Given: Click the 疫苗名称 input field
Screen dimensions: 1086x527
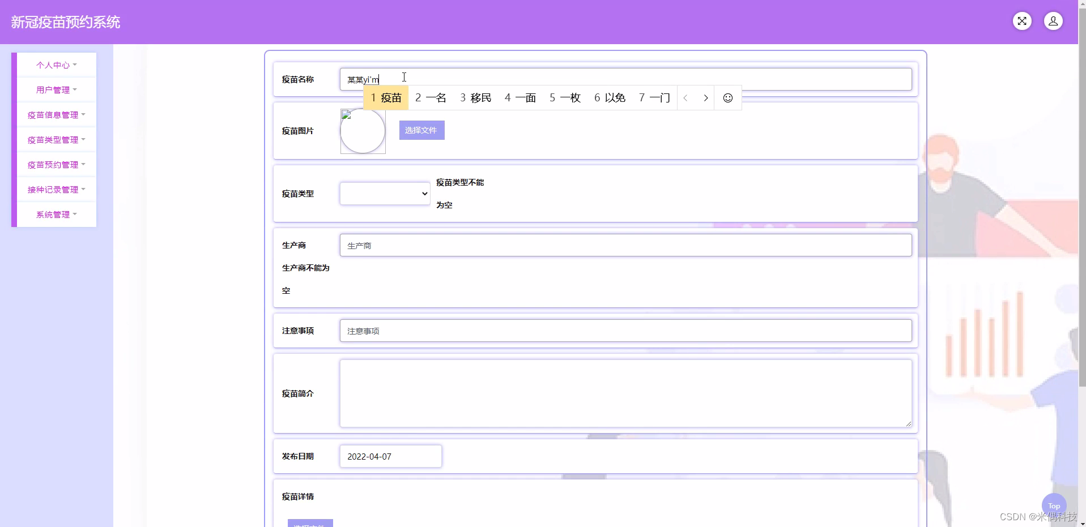Looking at the screenshot, I should click(x=625, y=79).
